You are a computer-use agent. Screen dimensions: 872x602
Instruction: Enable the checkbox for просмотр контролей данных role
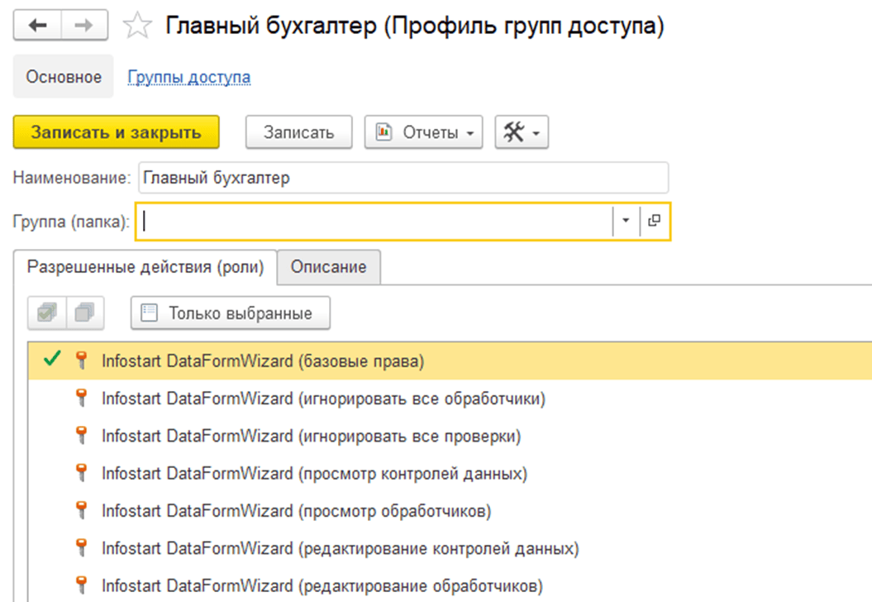pos(52,473)
